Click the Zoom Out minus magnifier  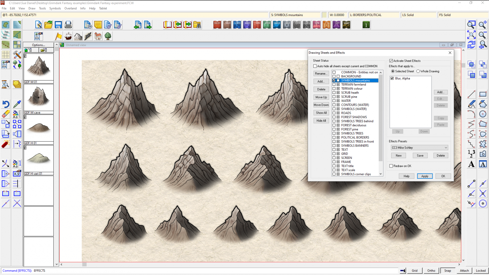483,35
